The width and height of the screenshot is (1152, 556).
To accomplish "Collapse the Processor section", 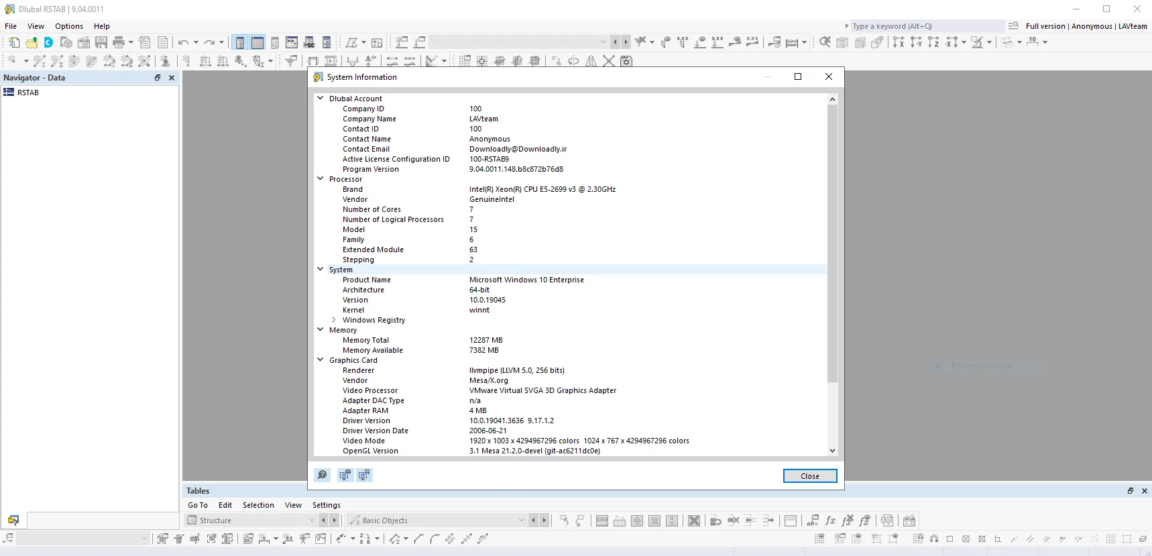I will [321, 178].
